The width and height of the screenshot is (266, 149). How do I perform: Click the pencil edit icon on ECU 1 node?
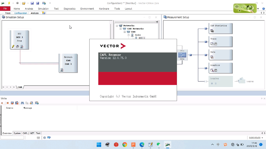(13, 46)
